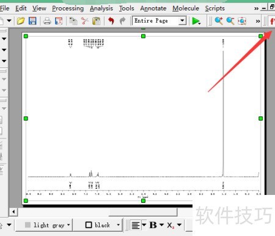Open the Entire Page zoom dropdown
This screenshot has width=275, height=236.
(182, 21)
